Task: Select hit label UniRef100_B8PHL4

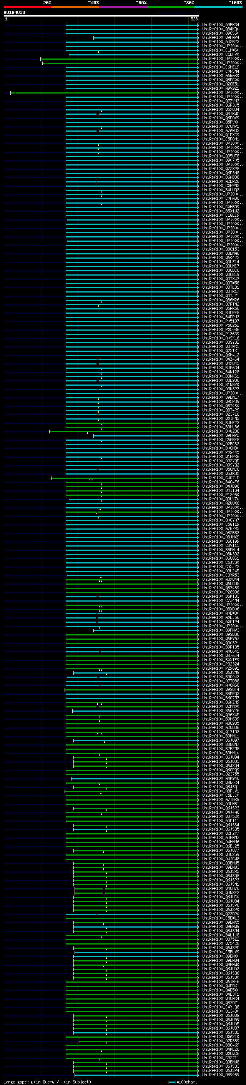Action: point(220,550)
